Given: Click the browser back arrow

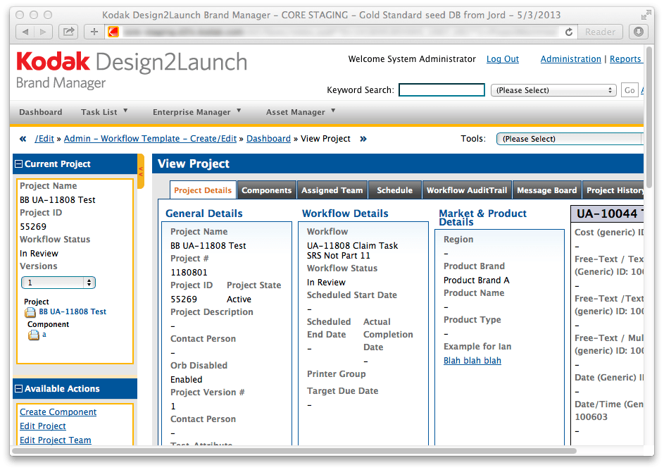Looking at the screenshot, I should [x=25, y=32].
